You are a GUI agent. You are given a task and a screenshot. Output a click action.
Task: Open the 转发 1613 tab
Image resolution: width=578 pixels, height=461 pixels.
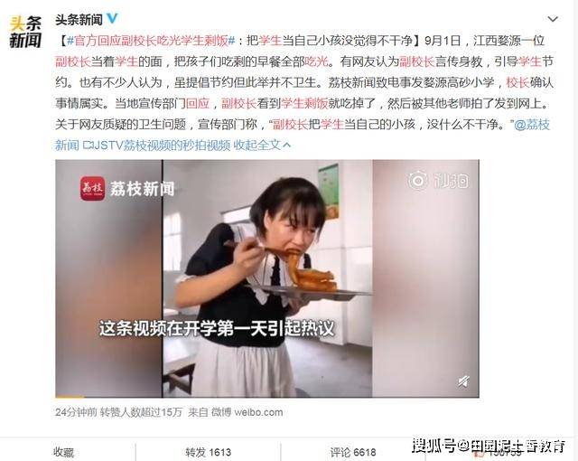(209, 452)
